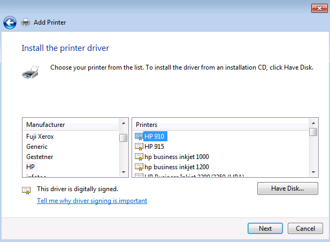Choose hp business inkjet 1200
Image resolution: width=330 pixels, height=242 pixels.
[x=176, y=167]
